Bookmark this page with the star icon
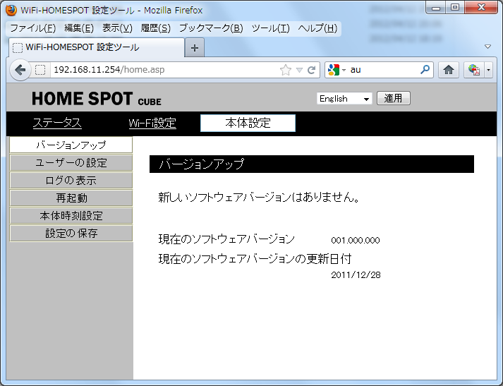Screen dimensions: 503x386 point(285,70)
